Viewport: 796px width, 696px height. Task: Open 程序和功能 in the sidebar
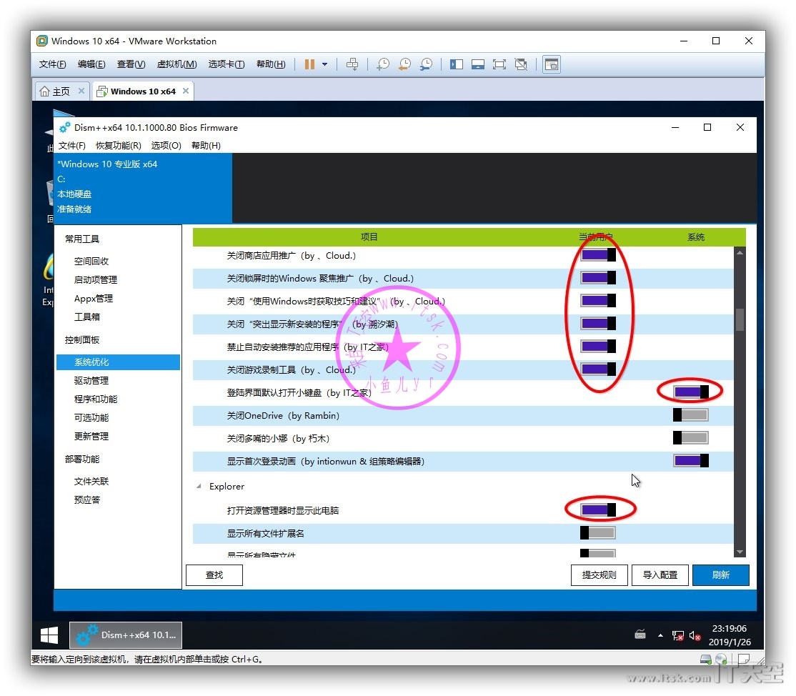pyautogui.click(x=96, y=399)
